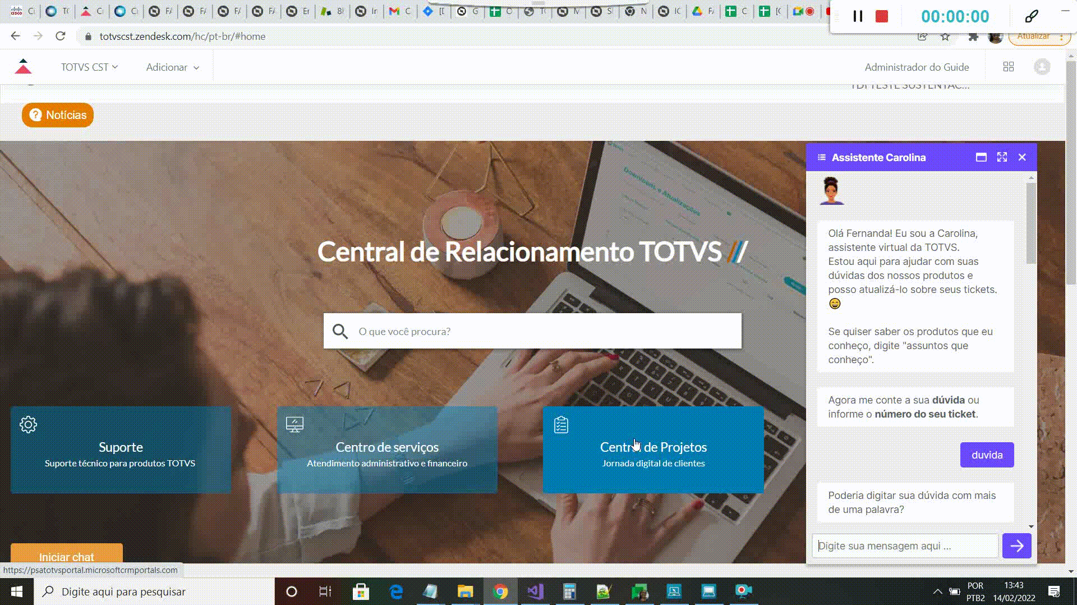1077x605 pixels.
Task: Switch to Visual Studio in the taskbar
Action: (535, 592)
